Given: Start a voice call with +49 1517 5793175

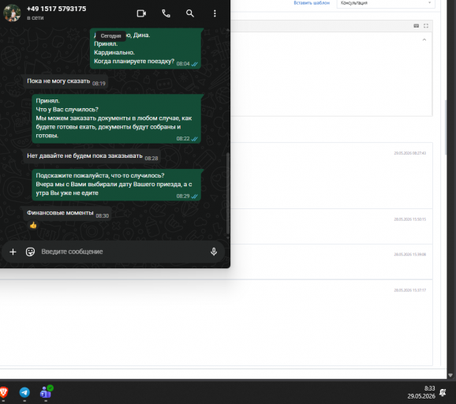Looking at the screenshot, I should click(x=166, y=13).
